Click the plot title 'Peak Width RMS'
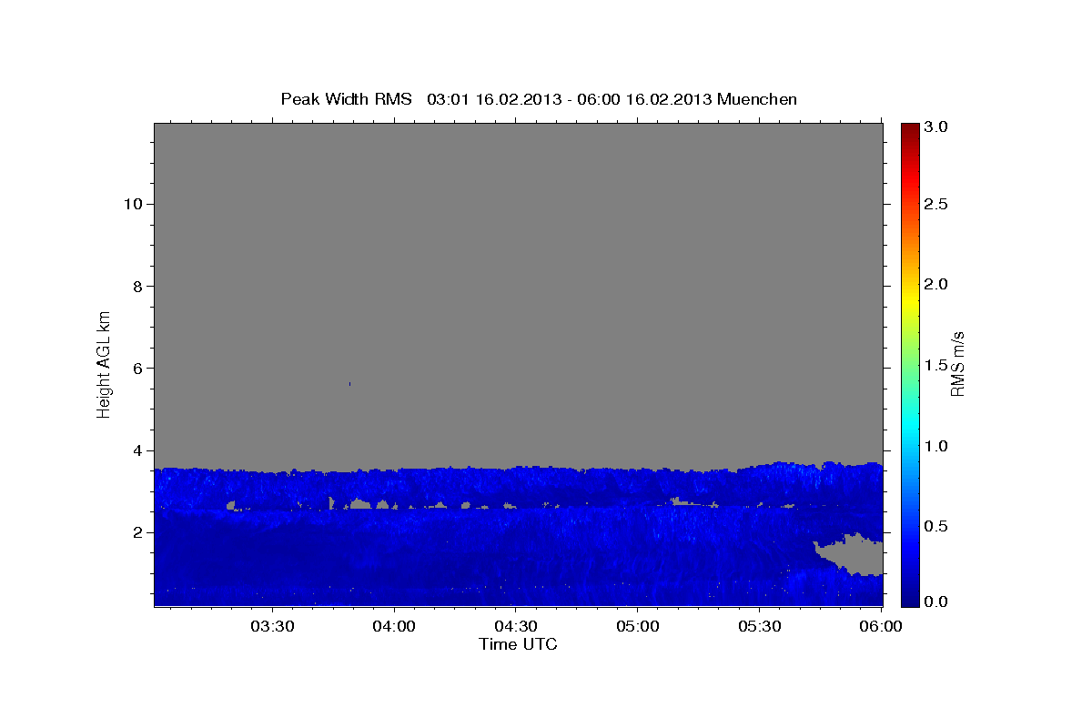This screenshot has height=728, width=1092. click(x=347, y=98)
